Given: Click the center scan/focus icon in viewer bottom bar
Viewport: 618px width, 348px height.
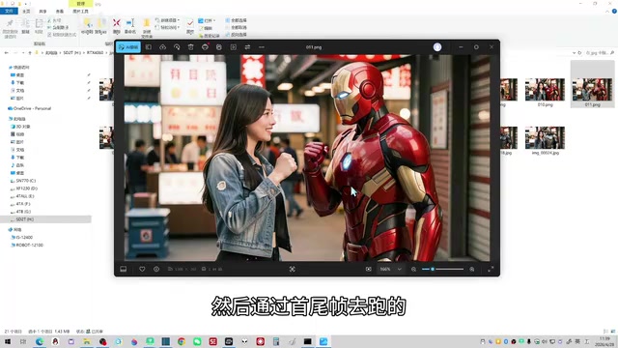Looking at the screenshot, I should click(x=292, y=269).
